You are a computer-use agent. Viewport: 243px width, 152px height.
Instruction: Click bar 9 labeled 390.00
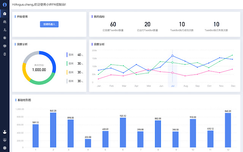coord(175,139)
